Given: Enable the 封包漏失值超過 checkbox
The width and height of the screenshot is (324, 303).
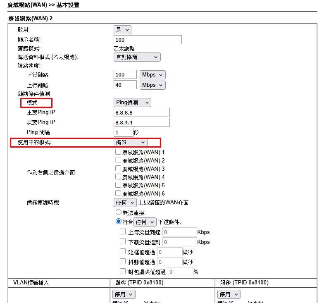Looking at the screenshot, I should tap(122, 272).
